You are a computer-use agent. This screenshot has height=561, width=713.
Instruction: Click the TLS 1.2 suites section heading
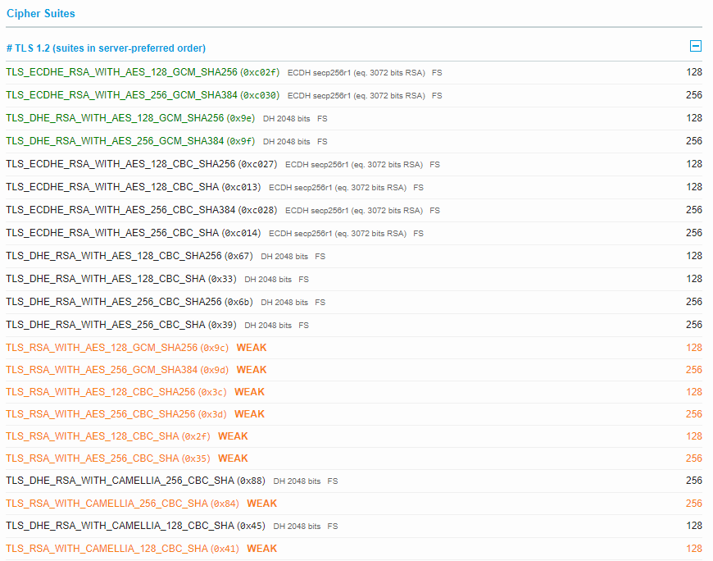pyautogui.click(x=106, y=48)
